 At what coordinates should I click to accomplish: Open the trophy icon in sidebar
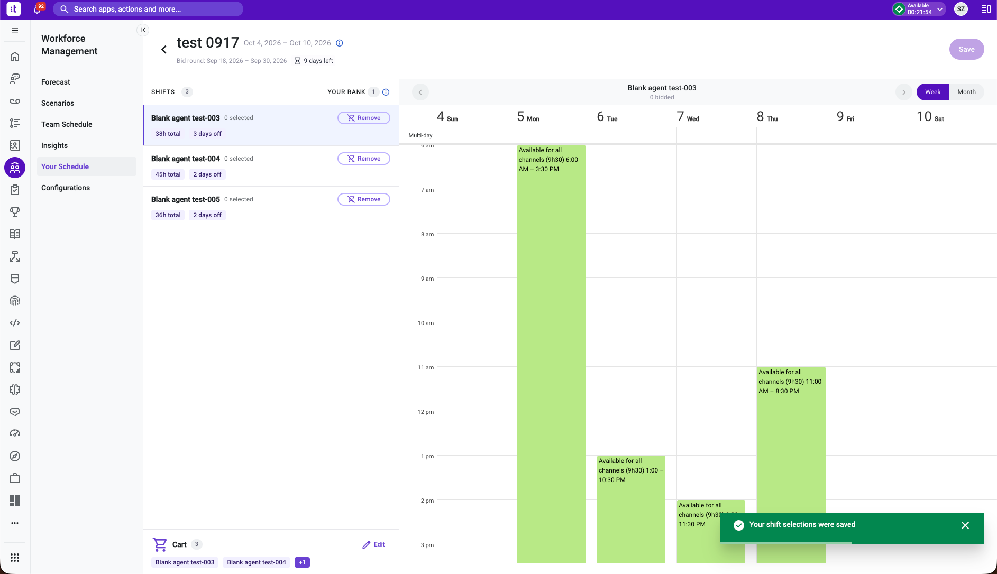15,212
